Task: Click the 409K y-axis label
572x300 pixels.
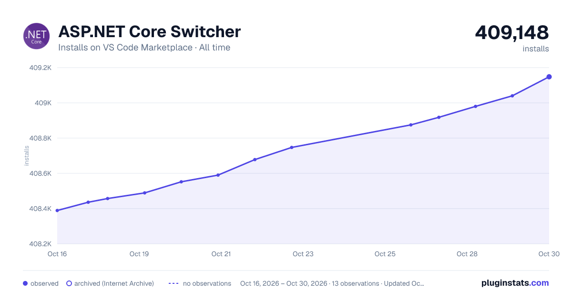Action: [x=44, y=103]
